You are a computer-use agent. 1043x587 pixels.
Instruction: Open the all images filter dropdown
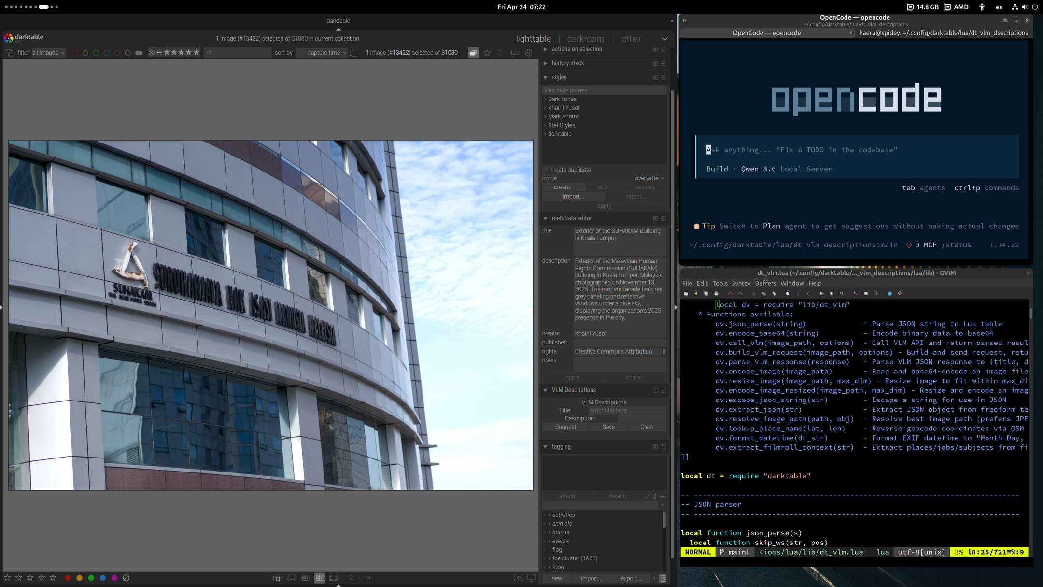tap(47, 53)
